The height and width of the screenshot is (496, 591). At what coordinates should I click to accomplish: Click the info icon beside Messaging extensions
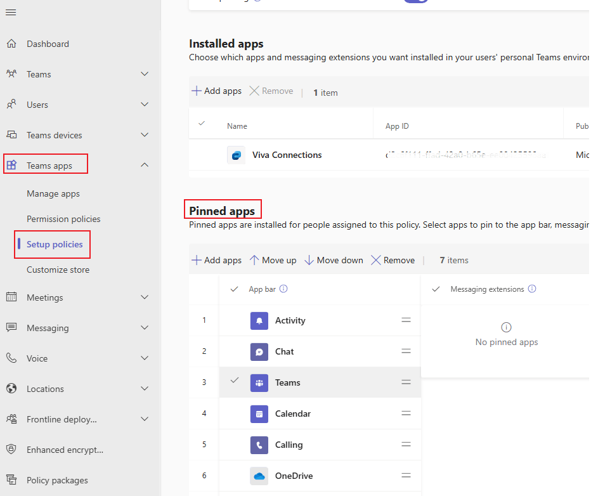[532, 289]
